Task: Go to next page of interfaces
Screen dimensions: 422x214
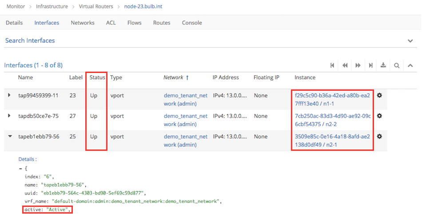Action: 358,65
